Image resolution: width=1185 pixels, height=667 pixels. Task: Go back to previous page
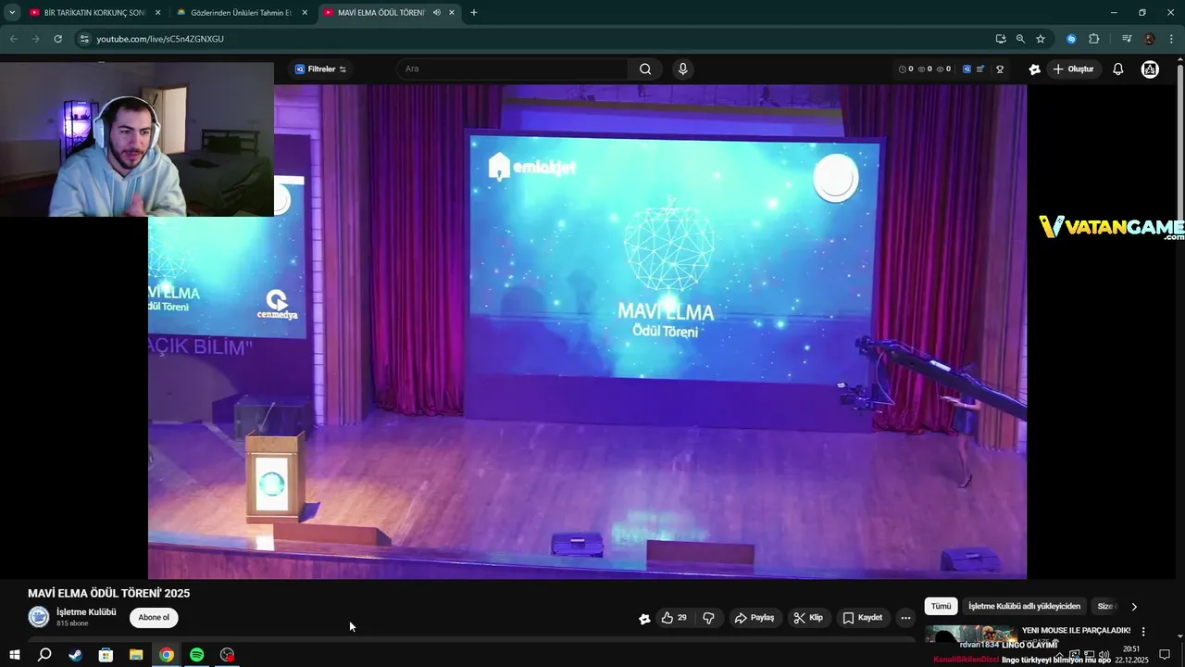tap(13, 39)
